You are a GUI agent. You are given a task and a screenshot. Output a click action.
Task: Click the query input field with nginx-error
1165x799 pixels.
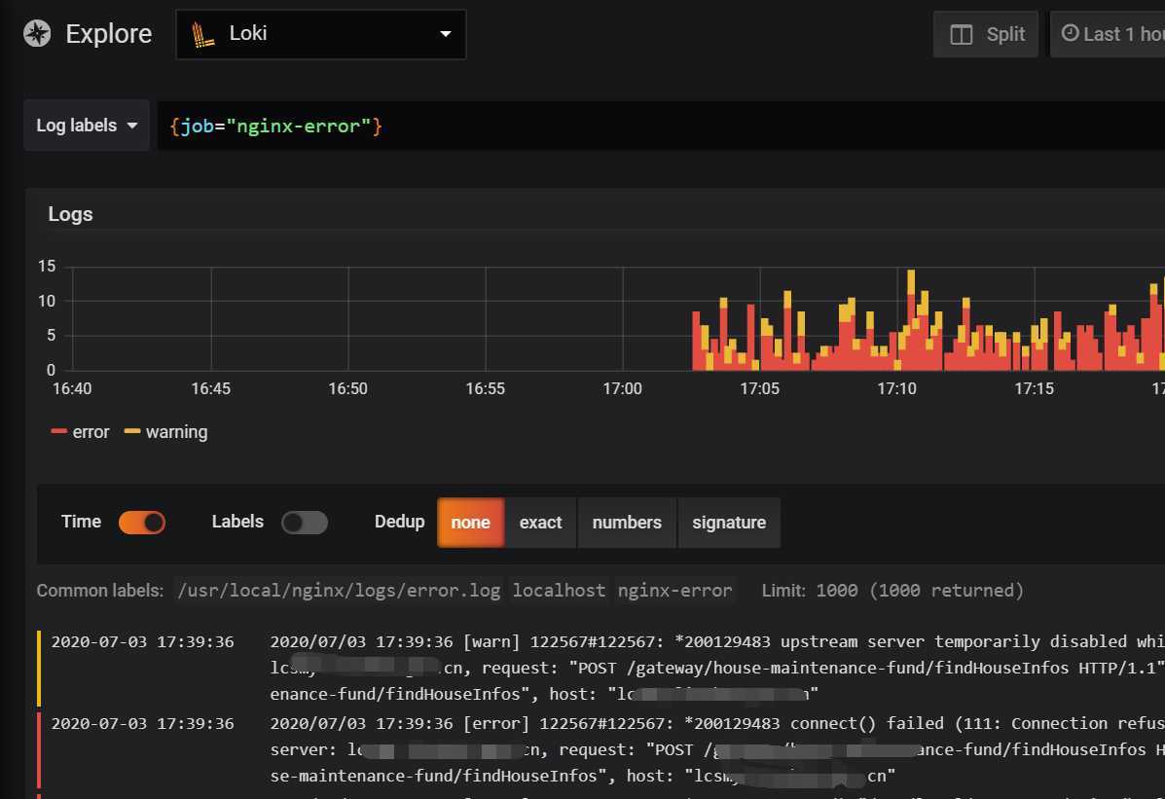661,126
